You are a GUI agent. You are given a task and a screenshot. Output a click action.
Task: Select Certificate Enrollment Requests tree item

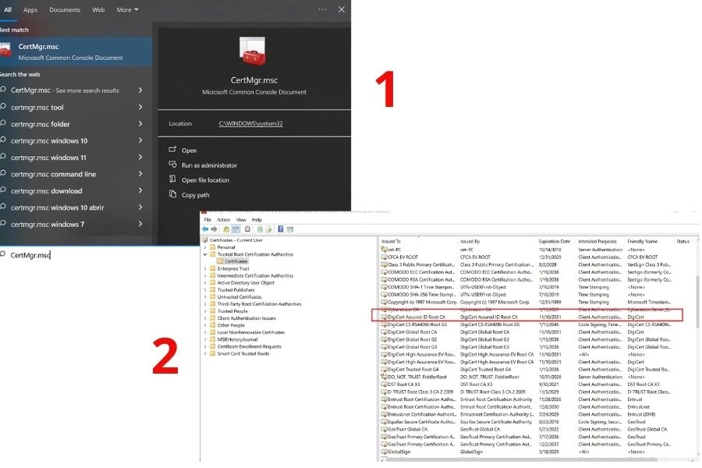coord(250,346)
